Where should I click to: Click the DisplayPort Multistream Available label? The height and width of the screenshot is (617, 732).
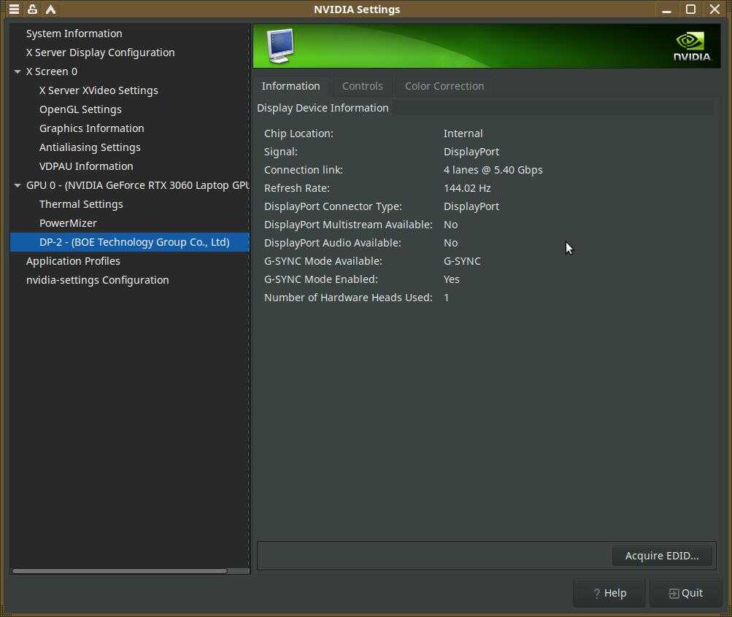348,225
